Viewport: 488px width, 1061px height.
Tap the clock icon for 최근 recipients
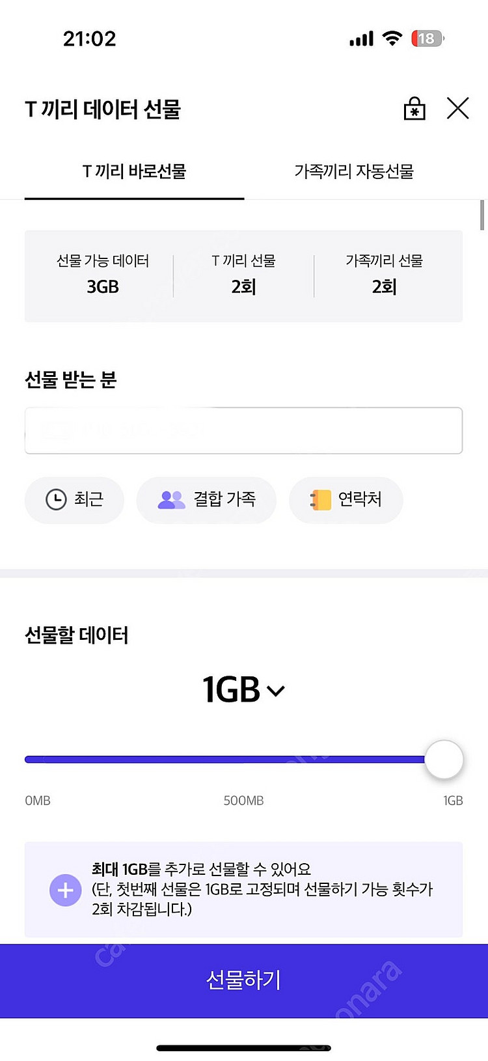tap(56, 499)
